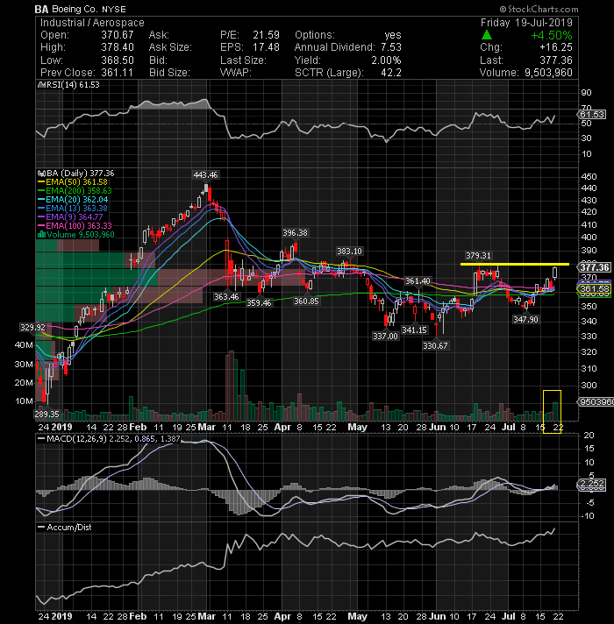The width and height of the screenshot is (614, 624).
Task: Click the Annual Dividend value 7.53
Action: pyautogui.click(x=390, y=47)
